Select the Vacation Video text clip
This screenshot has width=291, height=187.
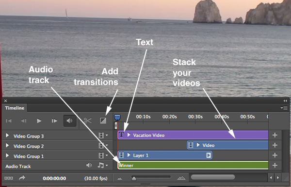(193, 135)
